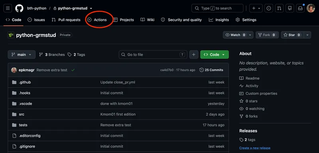Open the main branch selector dropdown
Viewport: 319px width, 153px height.
(x=22, y=54)
